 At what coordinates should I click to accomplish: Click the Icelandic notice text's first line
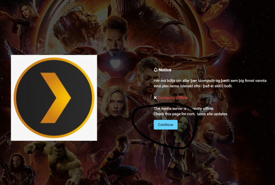coord(210,81)
